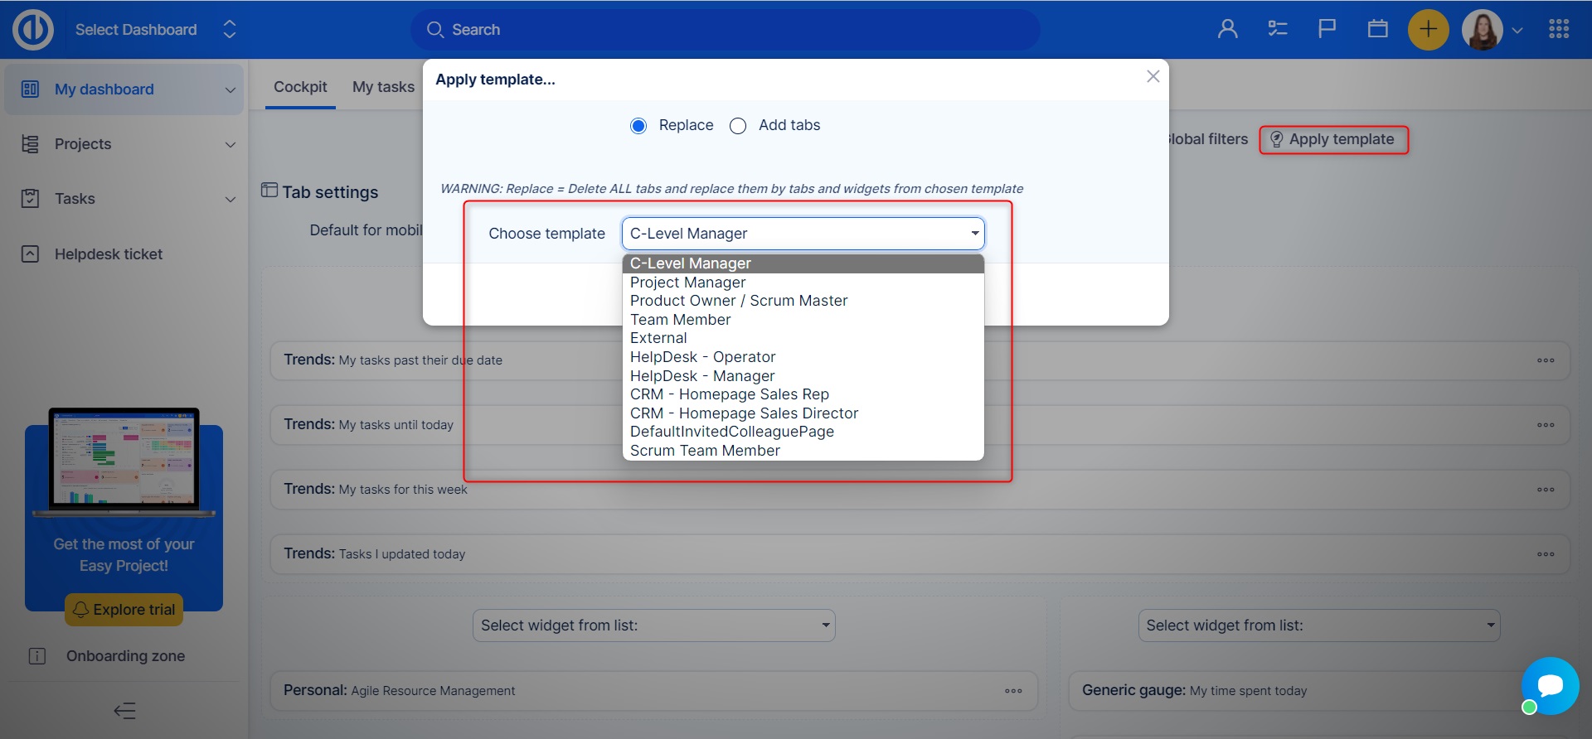The height and width of the screenshot is (739, 1592).
Task: Pick HelpDesk - Operator template option
Action: [702, 357]
